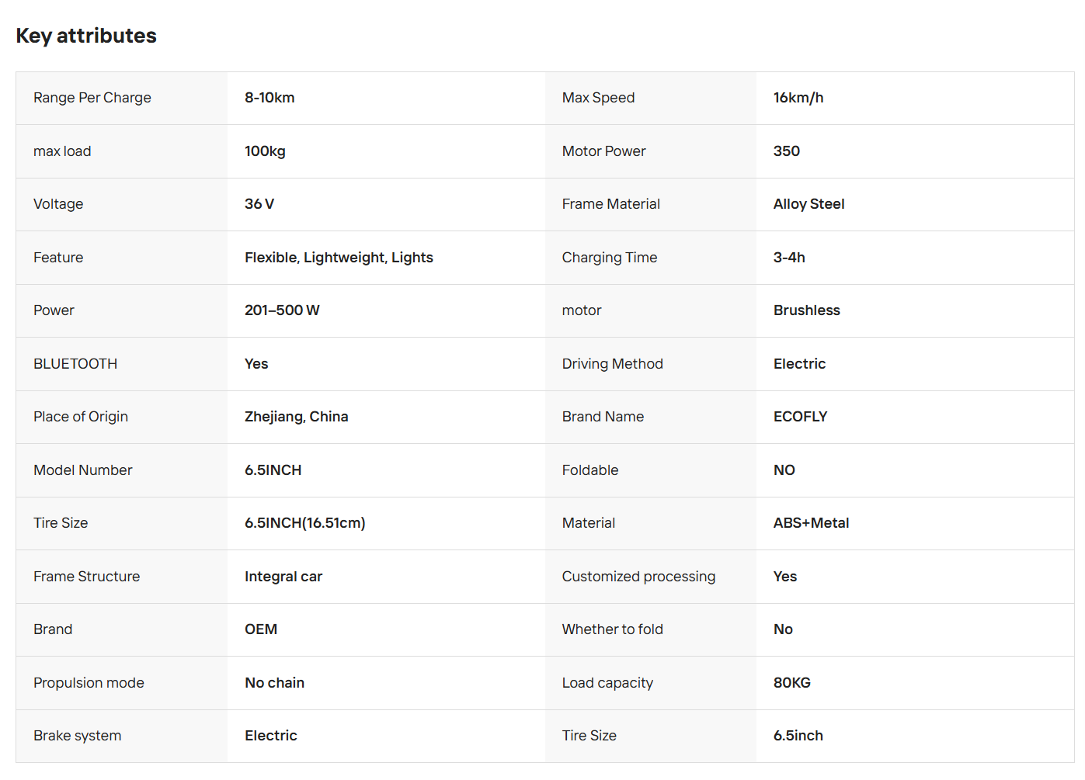
Task: Click the Load capacity 80KG value
Action: [791, 683]
